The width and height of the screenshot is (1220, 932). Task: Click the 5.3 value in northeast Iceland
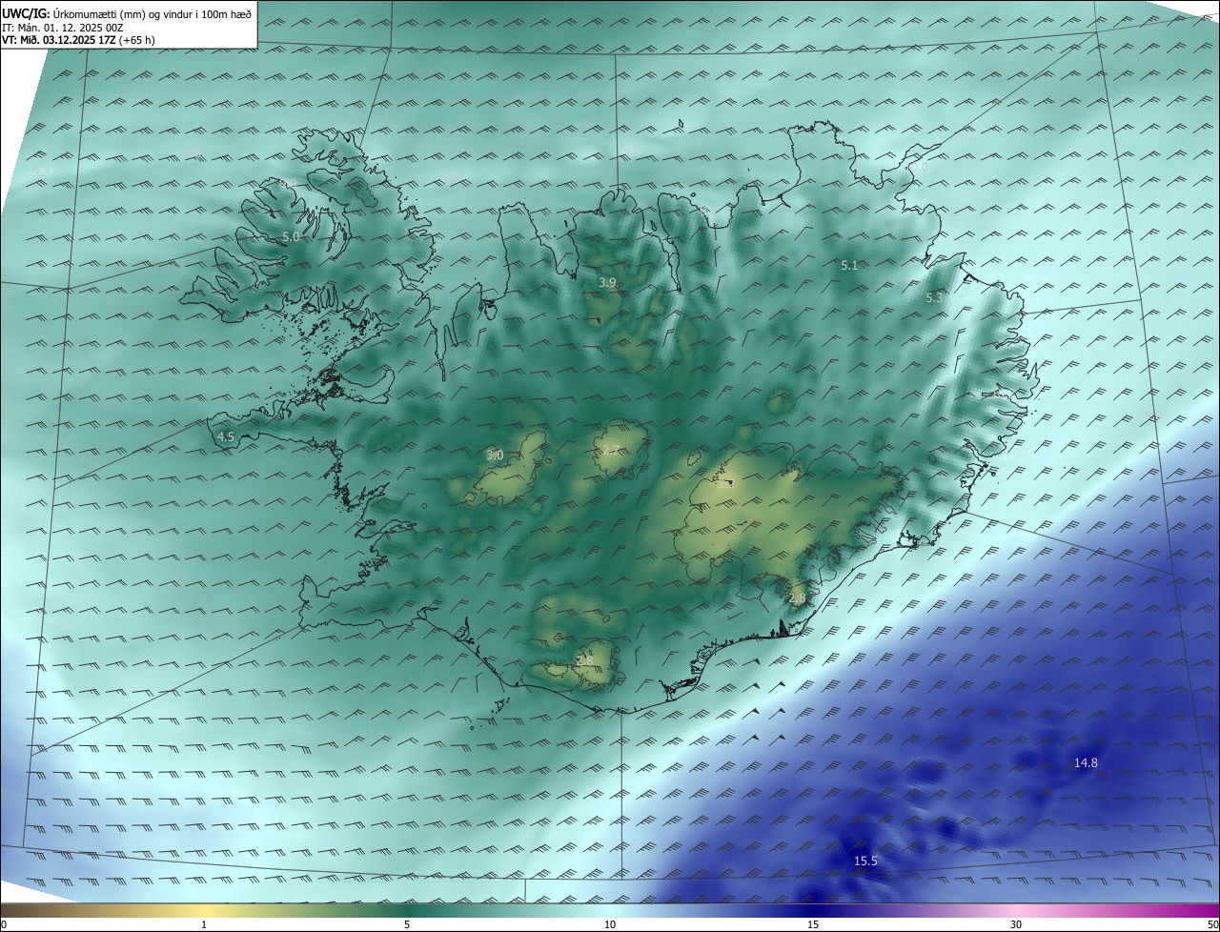coord(934,298)
